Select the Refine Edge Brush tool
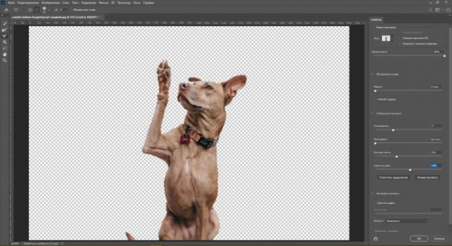This screenshot has height=246, width=452. 5,30
